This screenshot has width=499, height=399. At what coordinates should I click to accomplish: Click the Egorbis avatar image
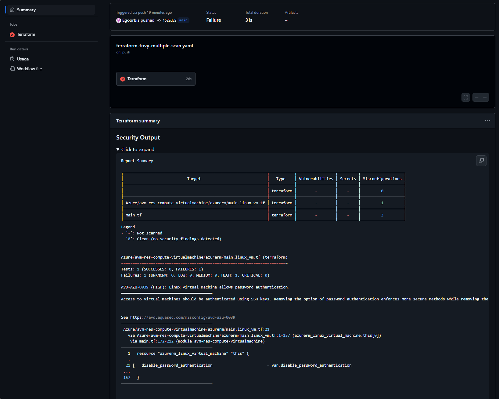point(119,20)
